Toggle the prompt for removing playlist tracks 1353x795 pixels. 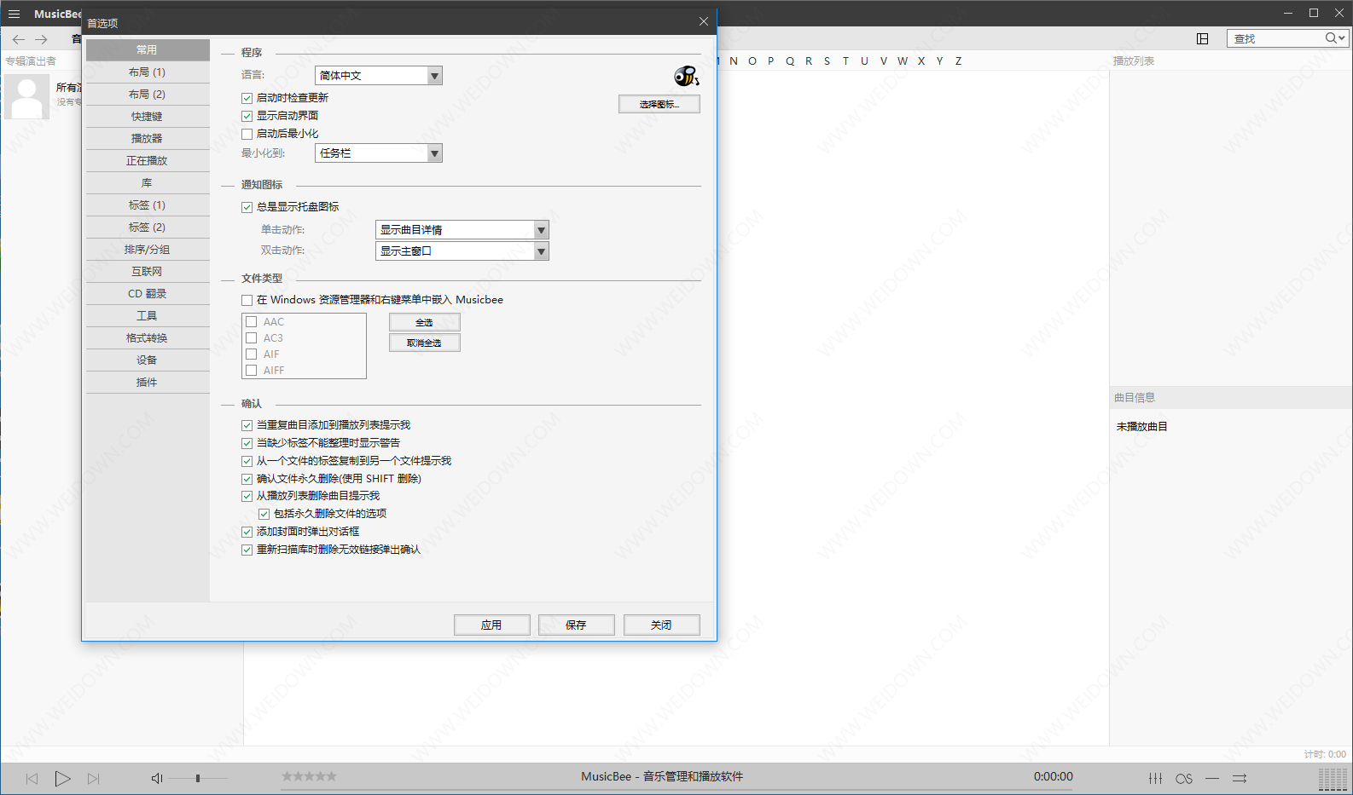[247, 496]
